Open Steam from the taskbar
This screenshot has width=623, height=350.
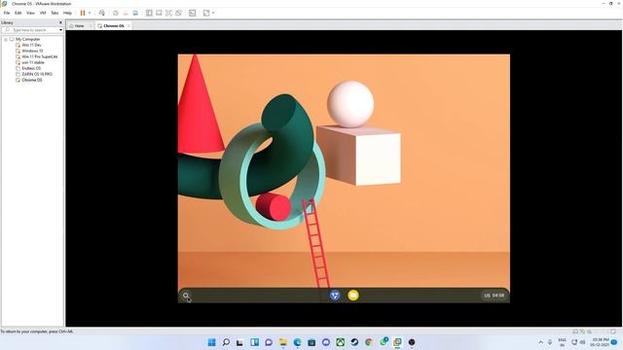[x=354, y=342]
